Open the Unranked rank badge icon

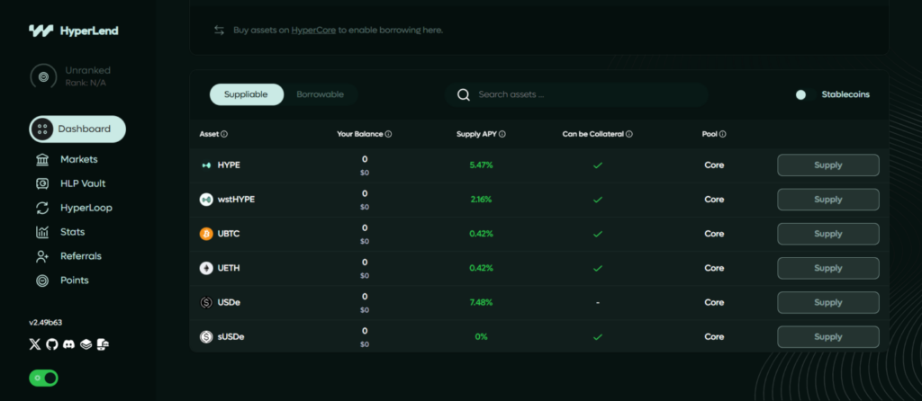coord(43,76)
